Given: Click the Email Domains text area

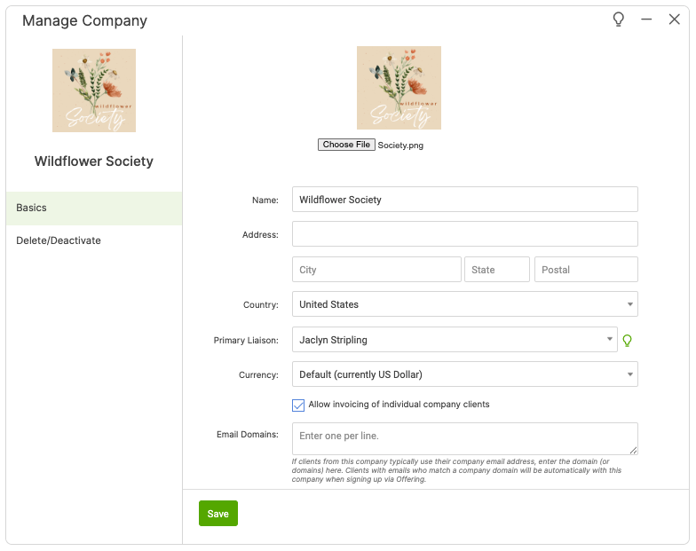Looking at the screenshot, I should point(464,438).
